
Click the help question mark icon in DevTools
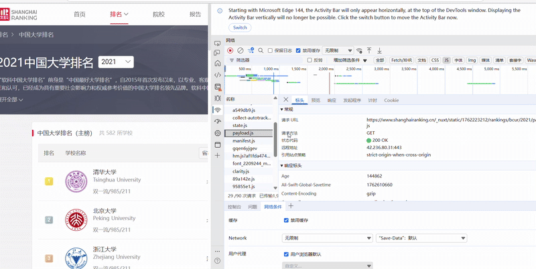point(217,261)
